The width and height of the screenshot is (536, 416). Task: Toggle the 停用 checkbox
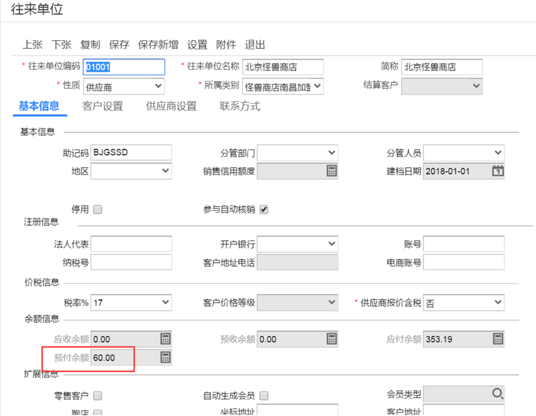point(98,209)
